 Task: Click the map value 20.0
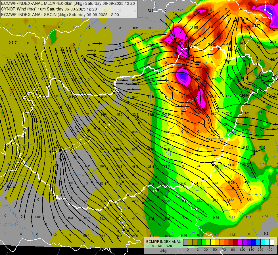(229, 113)
